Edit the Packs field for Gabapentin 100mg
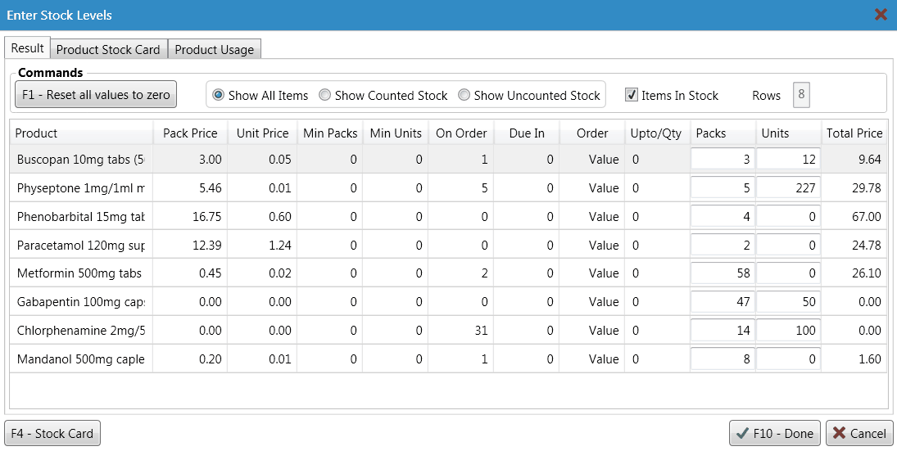 pos(723,302)
